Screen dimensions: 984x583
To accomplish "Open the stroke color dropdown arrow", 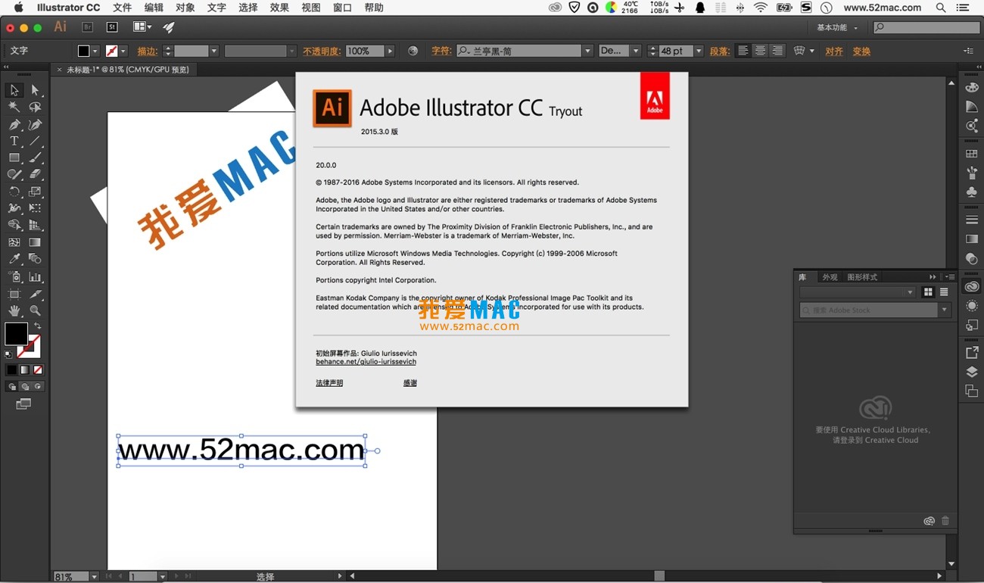I will [123, 51].
